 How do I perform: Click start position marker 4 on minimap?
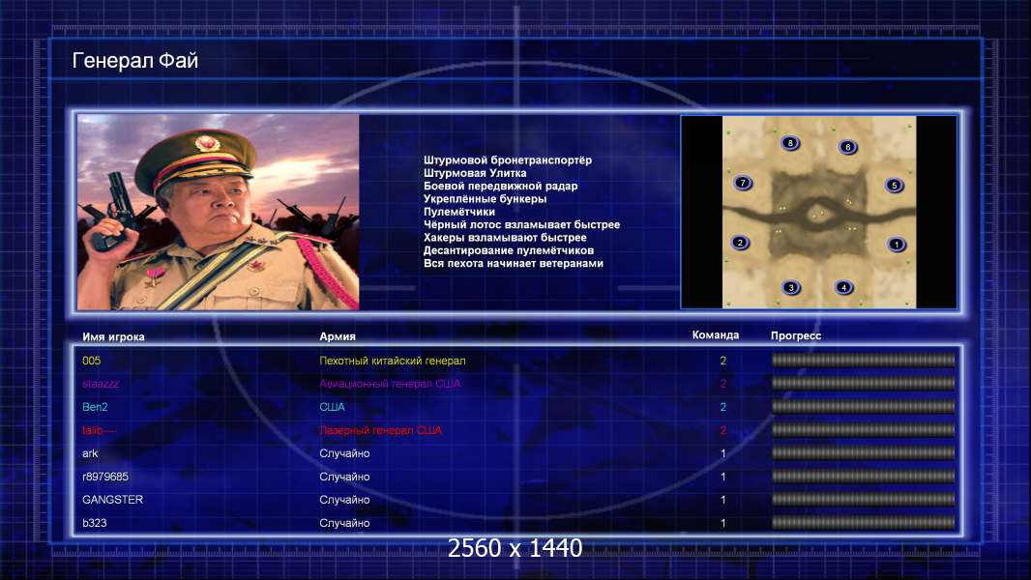point(843,287)
